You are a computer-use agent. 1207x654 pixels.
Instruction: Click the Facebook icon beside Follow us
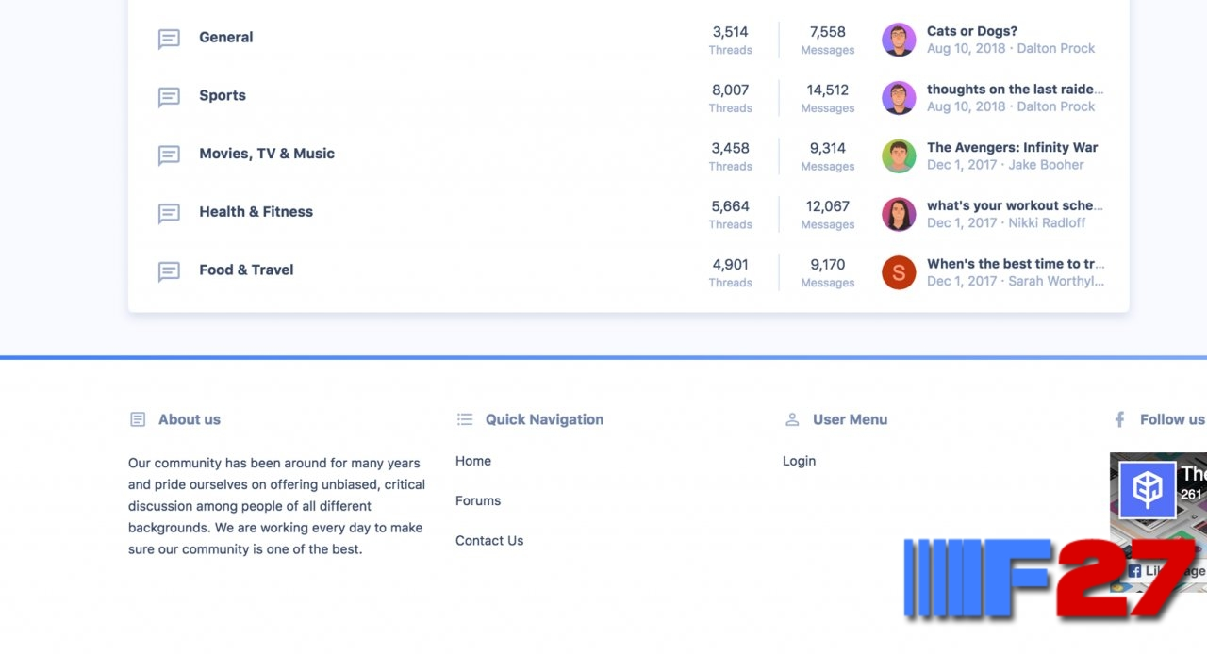click(1119, 419)
